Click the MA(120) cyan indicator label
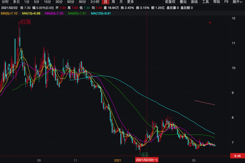The width and height of the screenshot is (245, 163). coord(101,13)
